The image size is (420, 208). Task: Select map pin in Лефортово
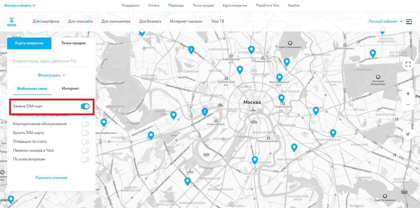coord(316,111)
